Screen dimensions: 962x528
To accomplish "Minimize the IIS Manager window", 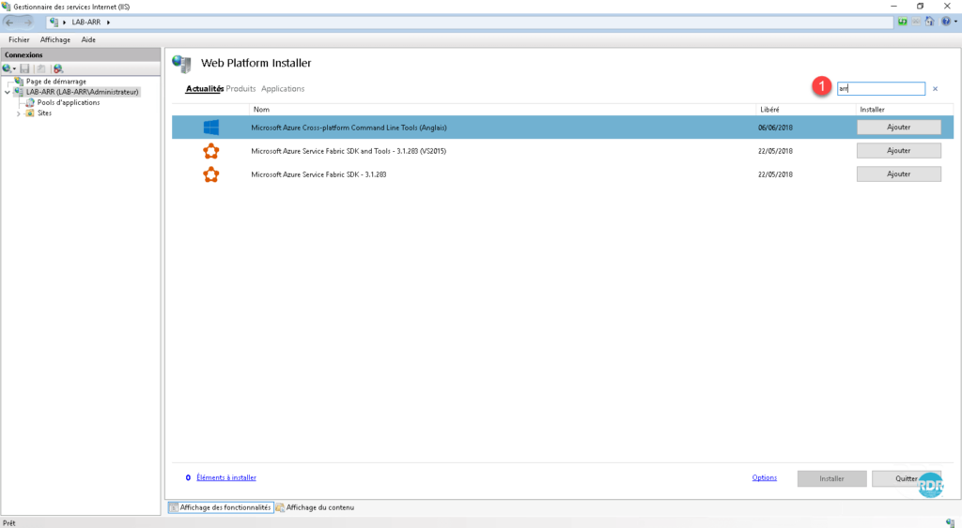I will coord(893,7).
